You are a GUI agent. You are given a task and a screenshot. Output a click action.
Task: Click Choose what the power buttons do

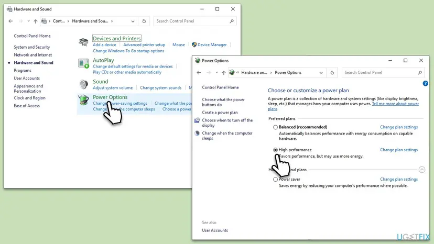tap(223, 102)
